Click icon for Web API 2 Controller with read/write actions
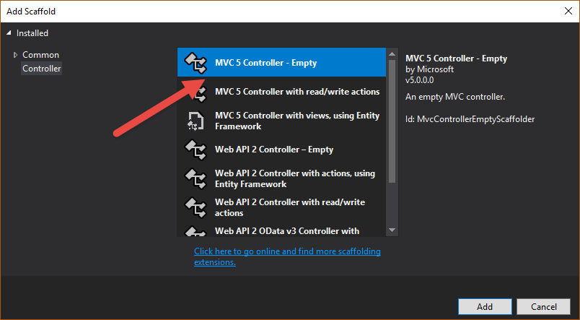580x320 pixels. [195, 207]
